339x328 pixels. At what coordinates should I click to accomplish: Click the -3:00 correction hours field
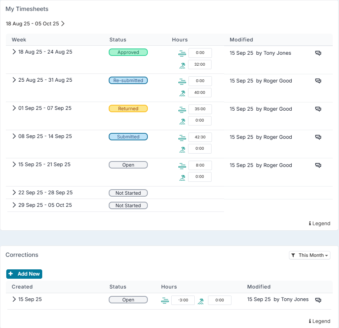[183, 300]
